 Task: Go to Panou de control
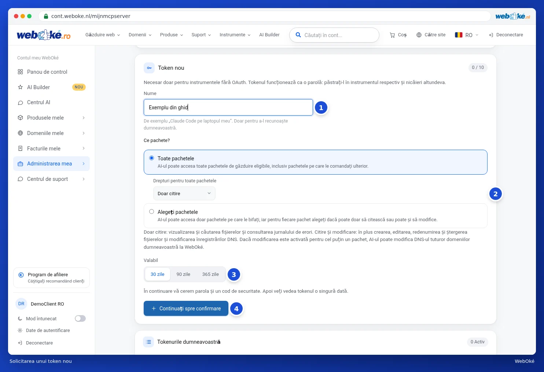[x=51, y=72]
